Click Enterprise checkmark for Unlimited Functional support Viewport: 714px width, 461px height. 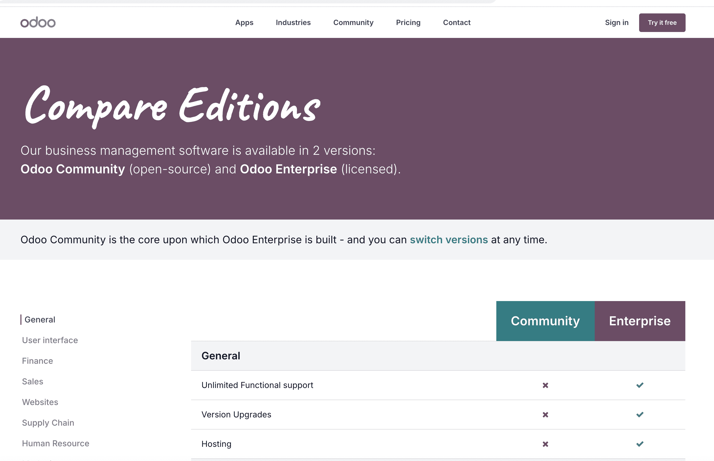click(x=640, y=385)
